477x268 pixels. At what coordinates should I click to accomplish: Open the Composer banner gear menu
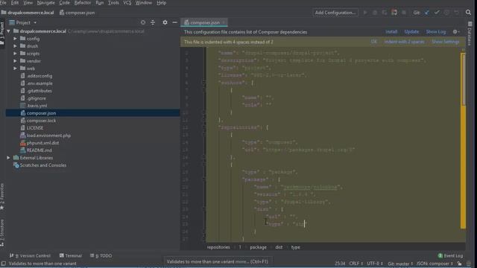455,31
